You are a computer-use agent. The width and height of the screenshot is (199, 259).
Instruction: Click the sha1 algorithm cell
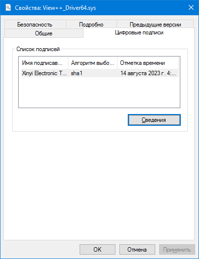point(77,73)
